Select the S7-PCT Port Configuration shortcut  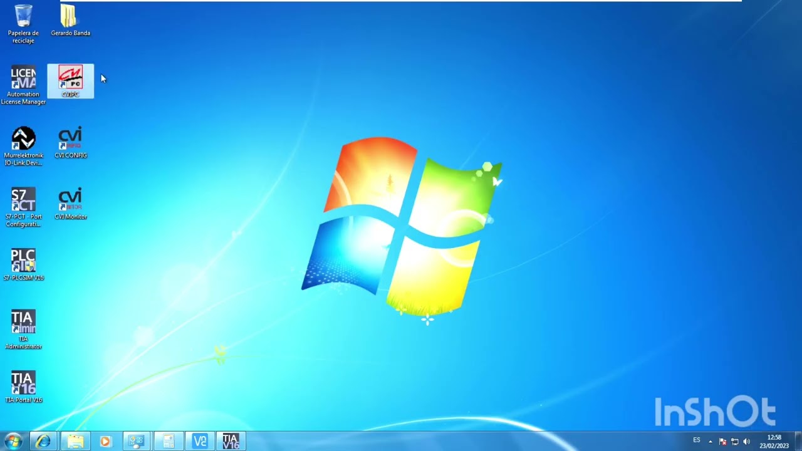coord(23,208)
